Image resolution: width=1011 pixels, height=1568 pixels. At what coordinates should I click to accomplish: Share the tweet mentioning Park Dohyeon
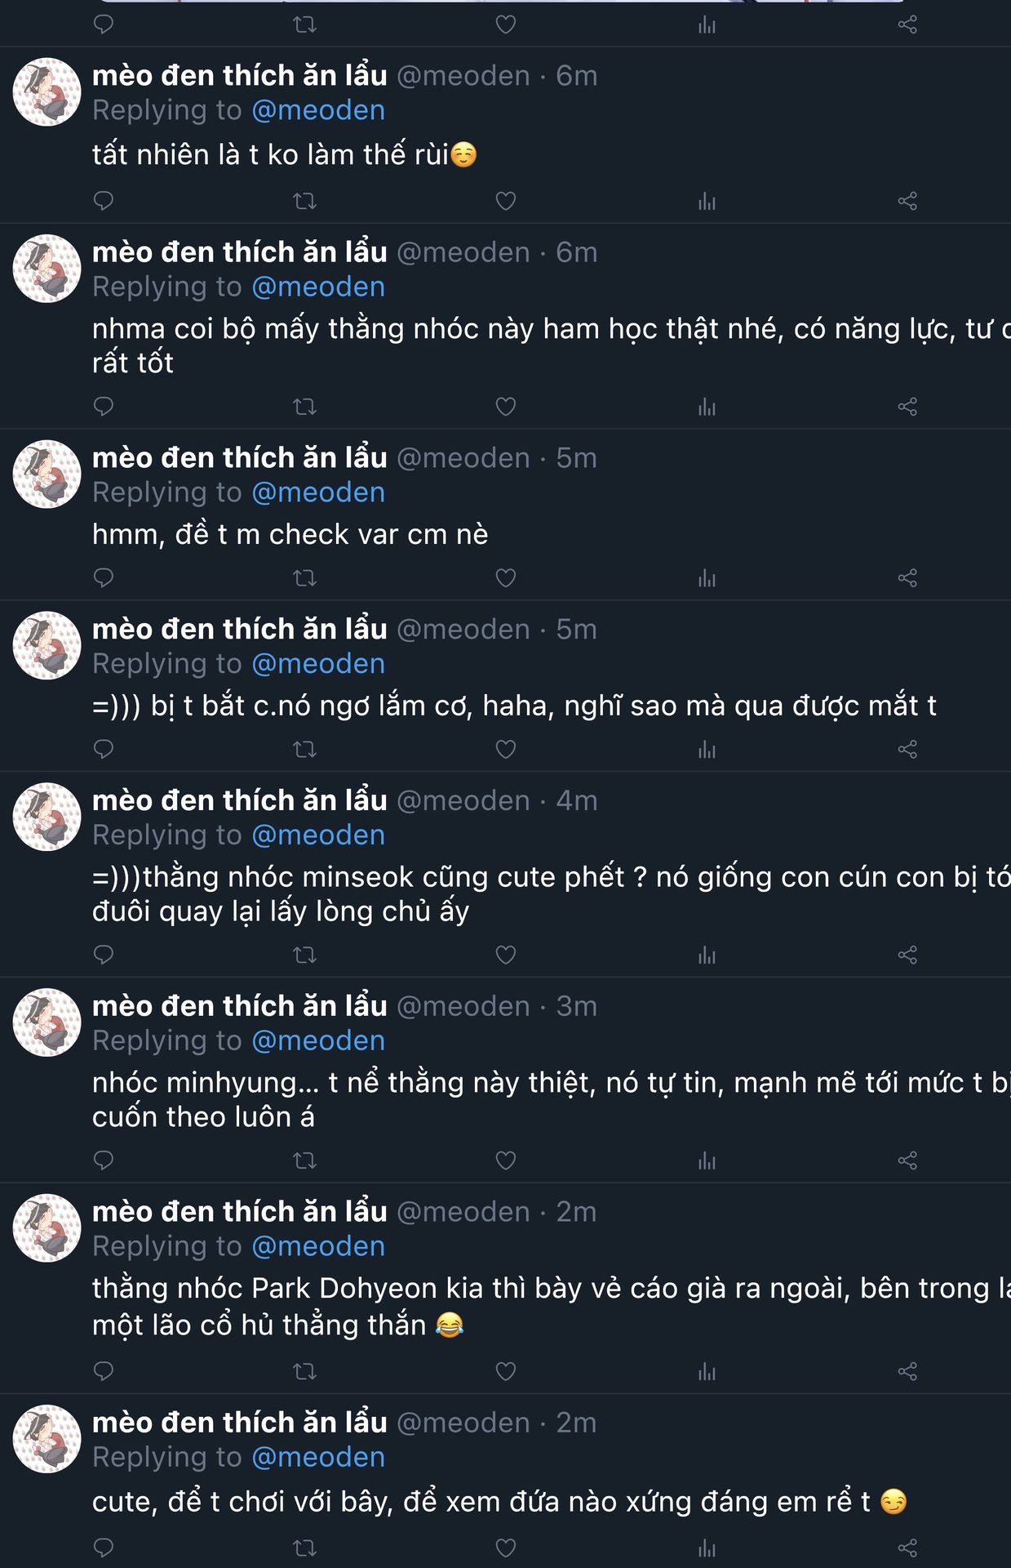[907, 1371]
